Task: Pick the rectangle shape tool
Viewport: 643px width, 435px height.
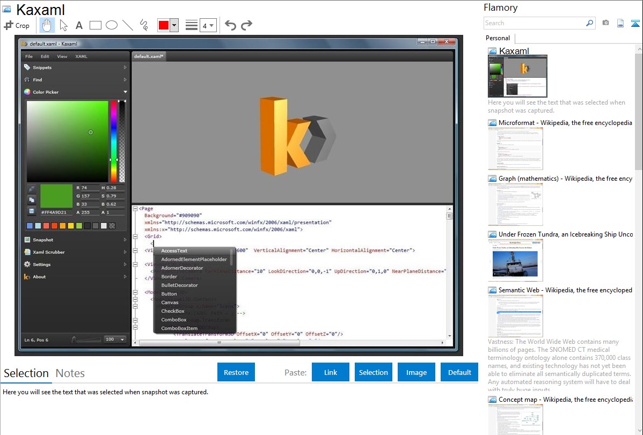Action: click(x=95, y=25)
